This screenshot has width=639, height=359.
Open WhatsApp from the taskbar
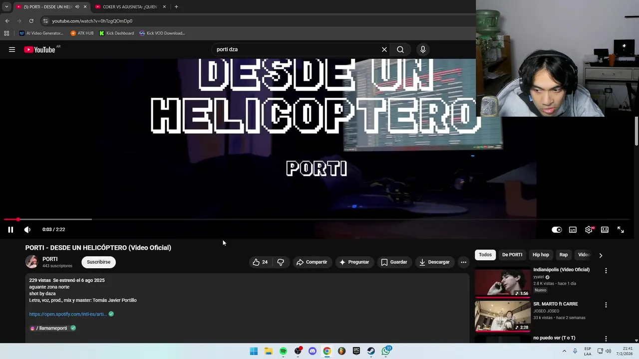386,351
